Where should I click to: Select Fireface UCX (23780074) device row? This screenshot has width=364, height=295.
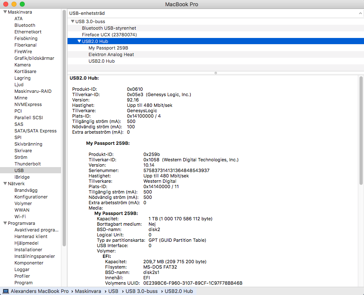point(216,35)
